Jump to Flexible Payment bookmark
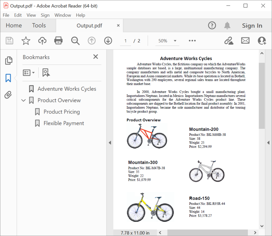 click(x=64, y=123)
